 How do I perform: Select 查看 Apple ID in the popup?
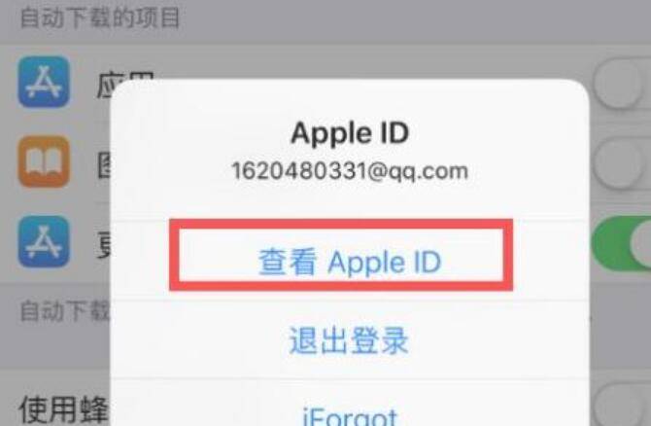pos(350,262)
